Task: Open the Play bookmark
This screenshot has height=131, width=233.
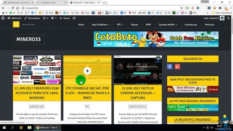Action: tap(193, 13)
